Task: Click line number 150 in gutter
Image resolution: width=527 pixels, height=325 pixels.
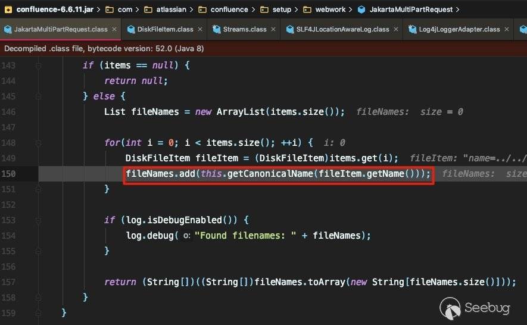Action: coord(8,174)
